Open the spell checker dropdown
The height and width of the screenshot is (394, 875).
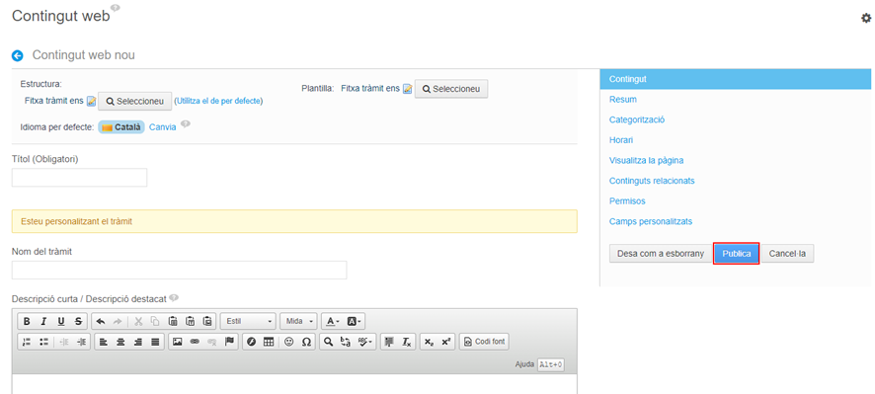tap(366, 342)
